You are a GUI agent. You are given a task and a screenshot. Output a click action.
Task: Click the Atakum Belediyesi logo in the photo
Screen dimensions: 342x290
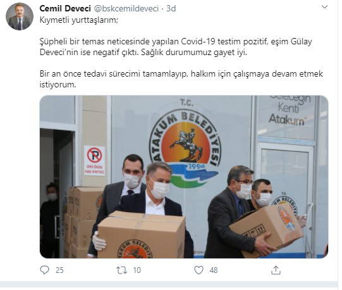(186, 146)
